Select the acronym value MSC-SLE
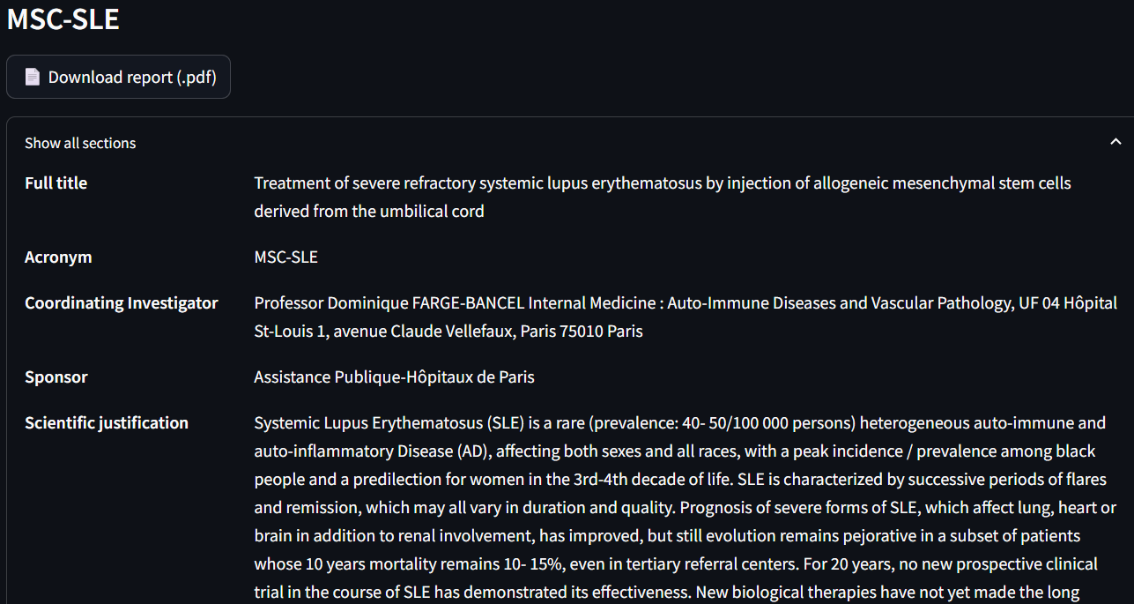The image size is (1134, 604). pos(285,257)
